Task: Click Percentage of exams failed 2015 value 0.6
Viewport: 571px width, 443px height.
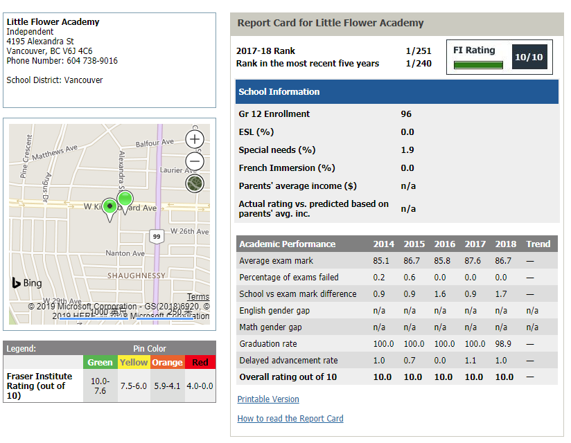Action: [410, 277]
